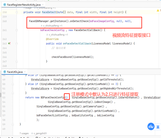Switch to the FaceUtils.java tab
This screenshot has width=161, height=138.
coord(15,72)
